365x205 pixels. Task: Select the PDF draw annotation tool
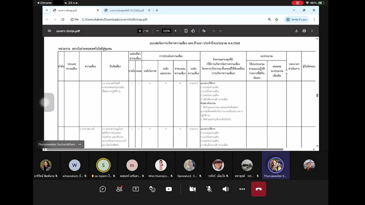coord(204,31)
